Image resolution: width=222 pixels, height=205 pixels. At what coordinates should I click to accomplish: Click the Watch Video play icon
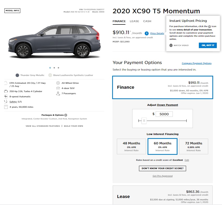pyautogui.click(x=171, y=45)
